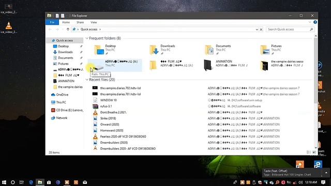Image resolution: width=331 pixels, height=186 pixels.
Task: Click the VLC ice_video desktop shortcut
Action: pos(9,27)
